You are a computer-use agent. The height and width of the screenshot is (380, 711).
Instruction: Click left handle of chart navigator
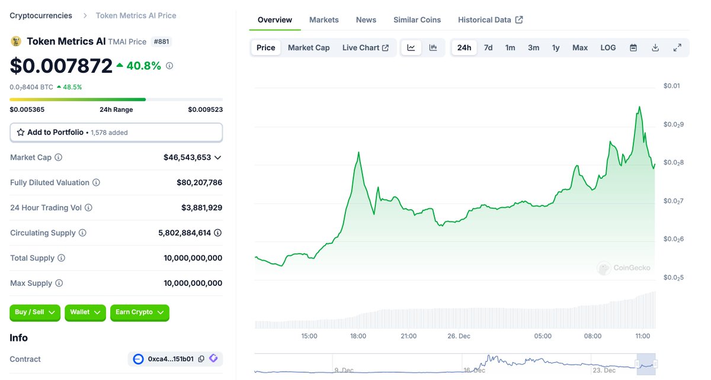point(638,364)
